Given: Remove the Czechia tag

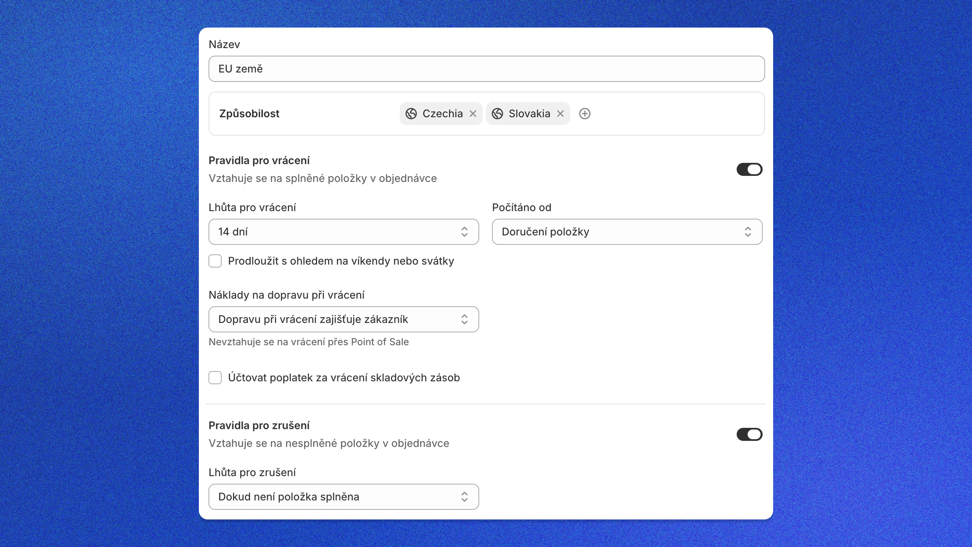Looking at the screenshot, I should [x=473, y=114].
